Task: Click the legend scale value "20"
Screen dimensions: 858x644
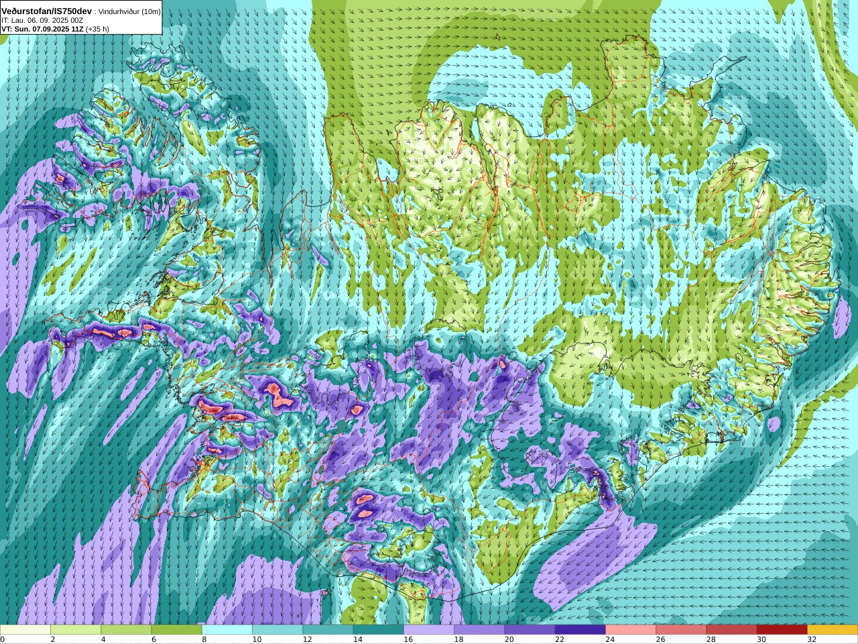Action: 509,639
